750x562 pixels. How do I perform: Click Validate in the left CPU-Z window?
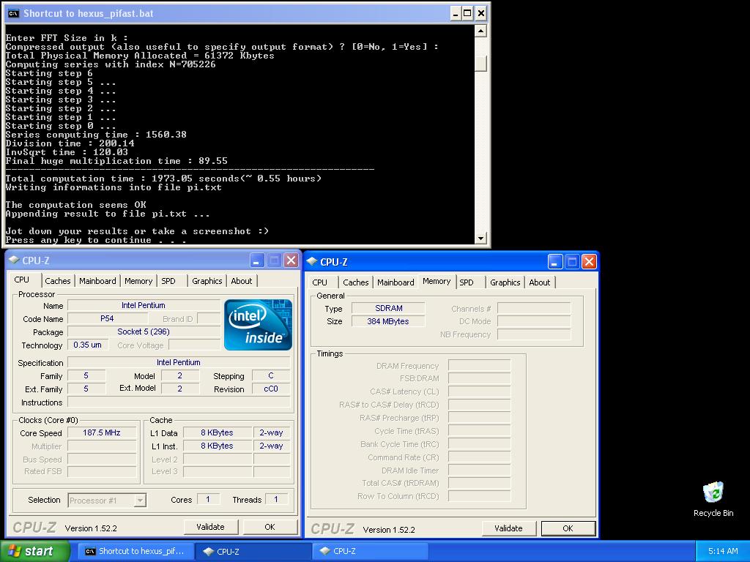(x=210, y=527)
